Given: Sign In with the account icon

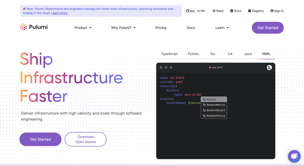Looking at the screenshot, I should pyautogui.click(x=277, y=11).
